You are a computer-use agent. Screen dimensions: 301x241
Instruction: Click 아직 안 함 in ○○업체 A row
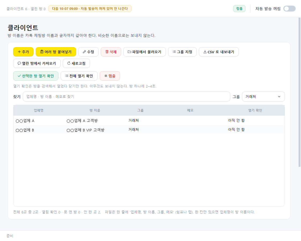pos(236,120)
